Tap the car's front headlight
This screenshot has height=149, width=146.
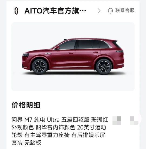pyautogui.click(x=26, y=55)
